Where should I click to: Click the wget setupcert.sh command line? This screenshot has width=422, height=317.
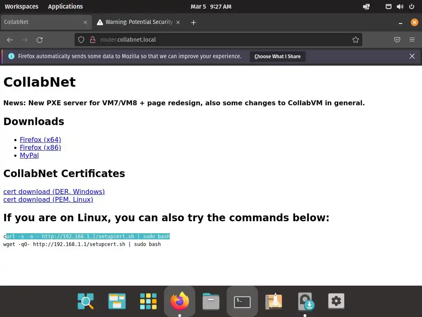pos(82,244)
